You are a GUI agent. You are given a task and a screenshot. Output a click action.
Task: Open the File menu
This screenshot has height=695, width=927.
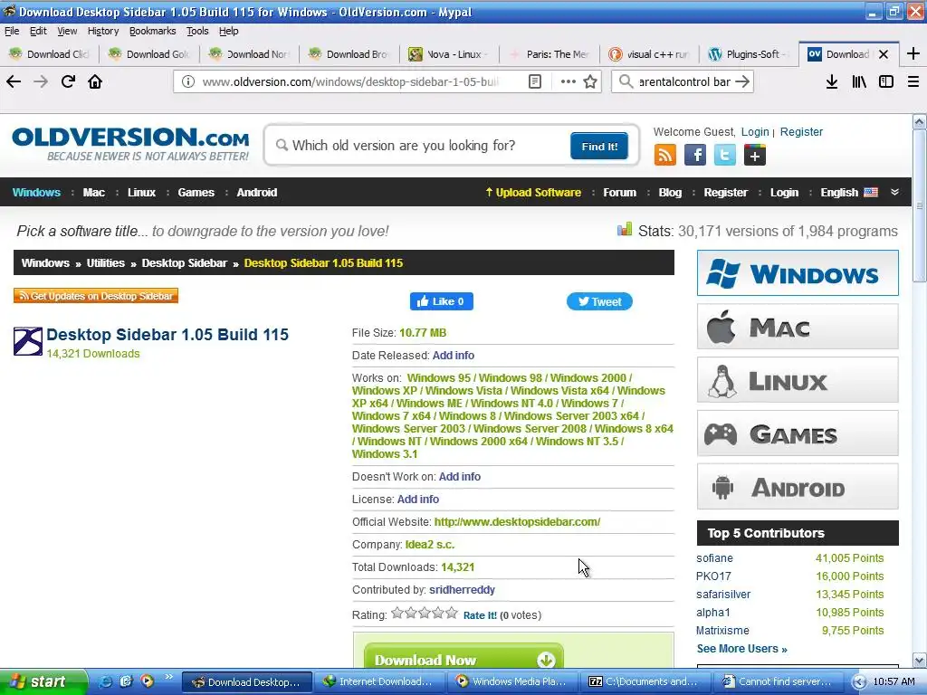pyautogui.click(x=12, y=31)
